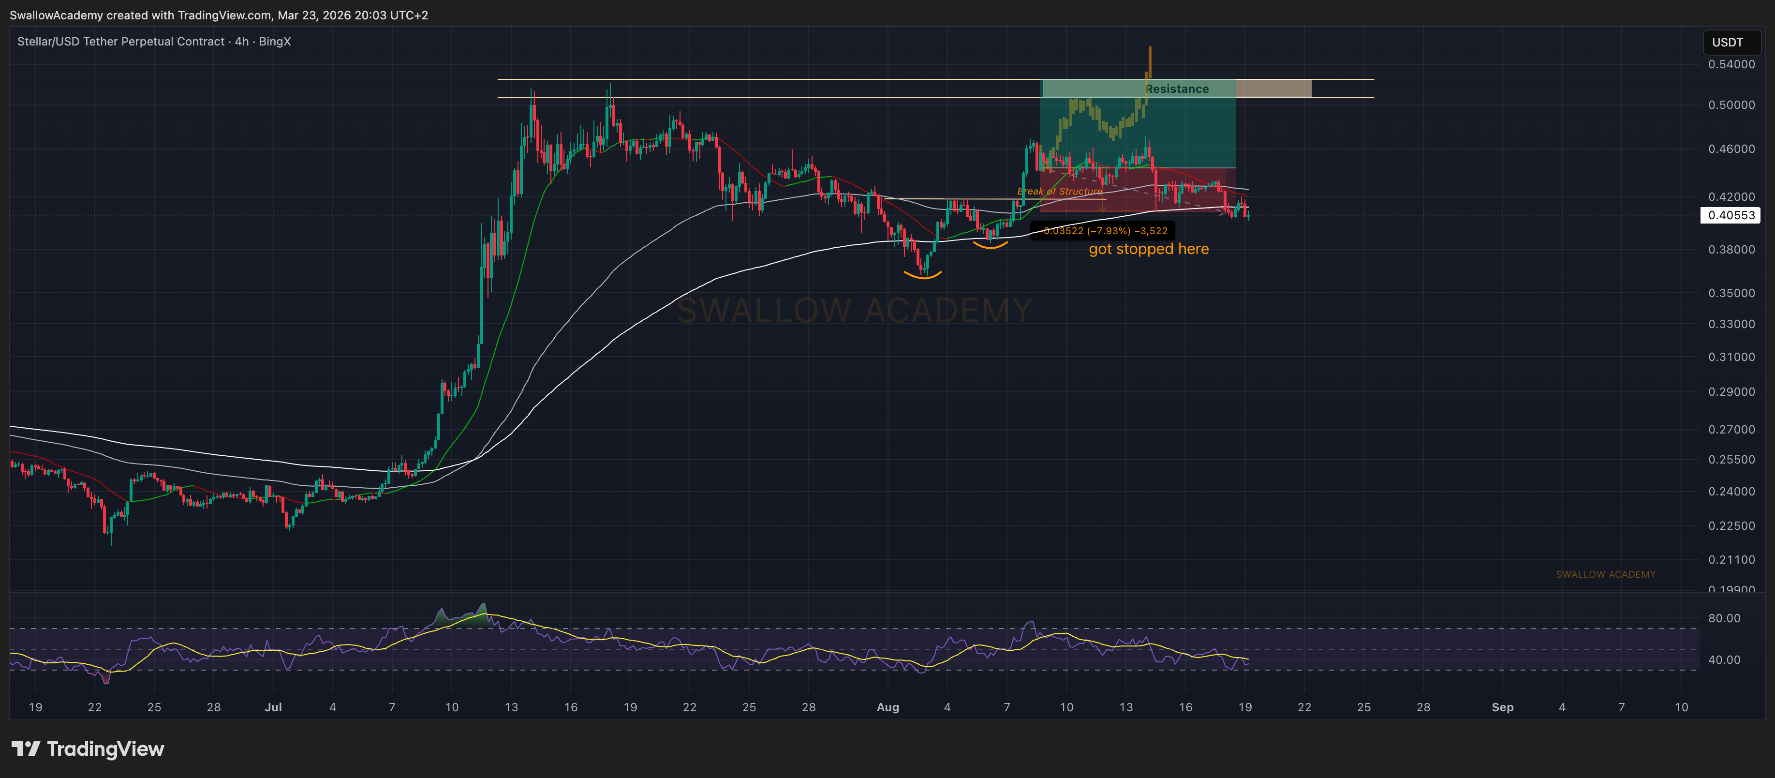1775x778 pixels.
Task: Click the 0.35000 price axis label
Action: tap(1731, 293)
